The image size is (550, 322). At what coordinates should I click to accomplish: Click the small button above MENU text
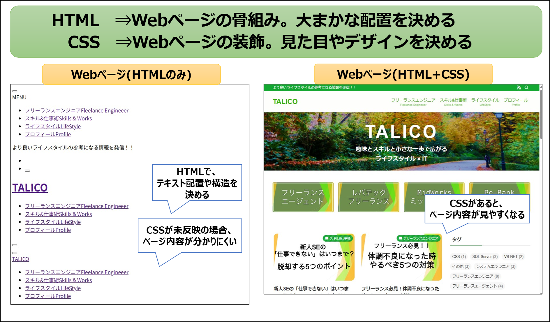point(15,91)
